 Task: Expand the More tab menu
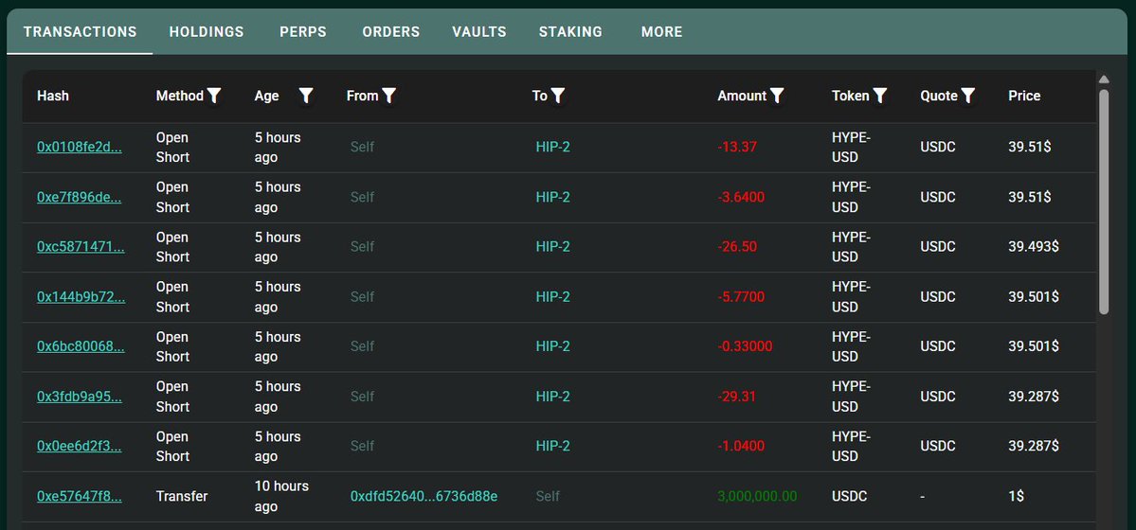(x=661, y=32)
